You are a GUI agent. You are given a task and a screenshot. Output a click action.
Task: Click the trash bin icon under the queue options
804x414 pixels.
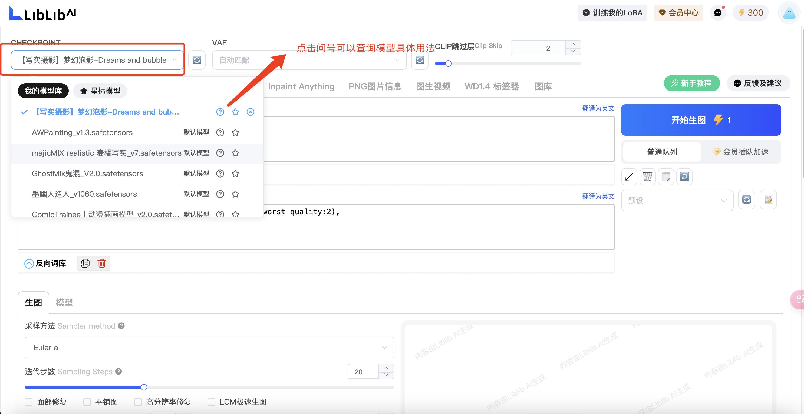tap(647, 177)
